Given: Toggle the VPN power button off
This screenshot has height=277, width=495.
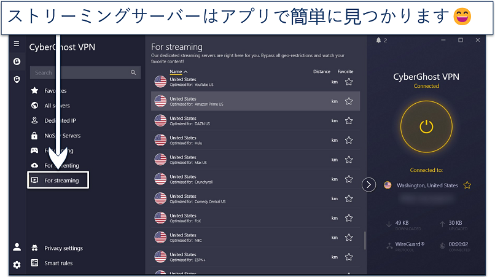Looking at the screenshot, I should click(x=426, y=127).
